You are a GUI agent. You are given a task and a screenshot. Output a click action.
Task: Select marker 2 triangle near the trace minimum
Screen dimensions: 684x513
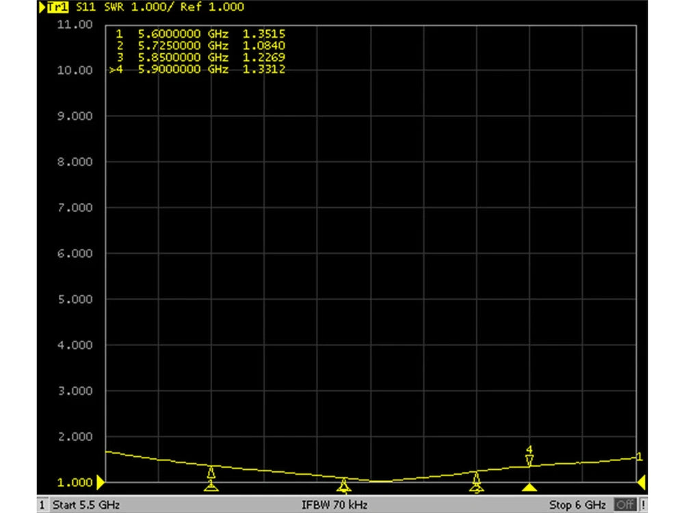(344, 485)
